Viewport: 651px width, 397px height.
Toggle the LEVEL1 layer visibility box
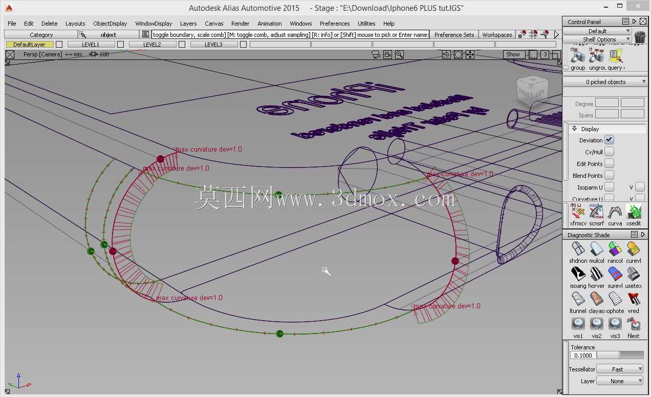[x=120, y=45]
